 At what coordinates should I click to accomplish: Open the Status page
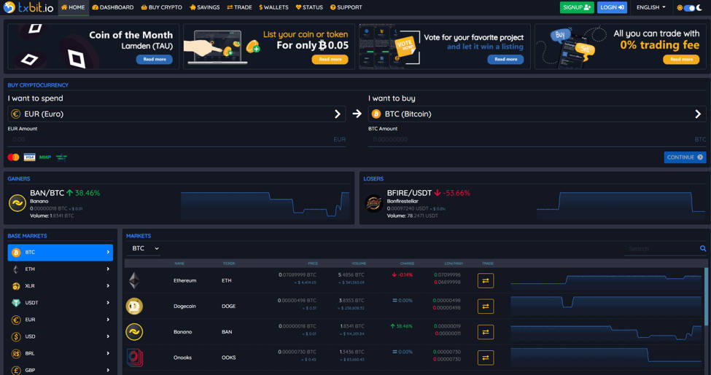(309, 7)
